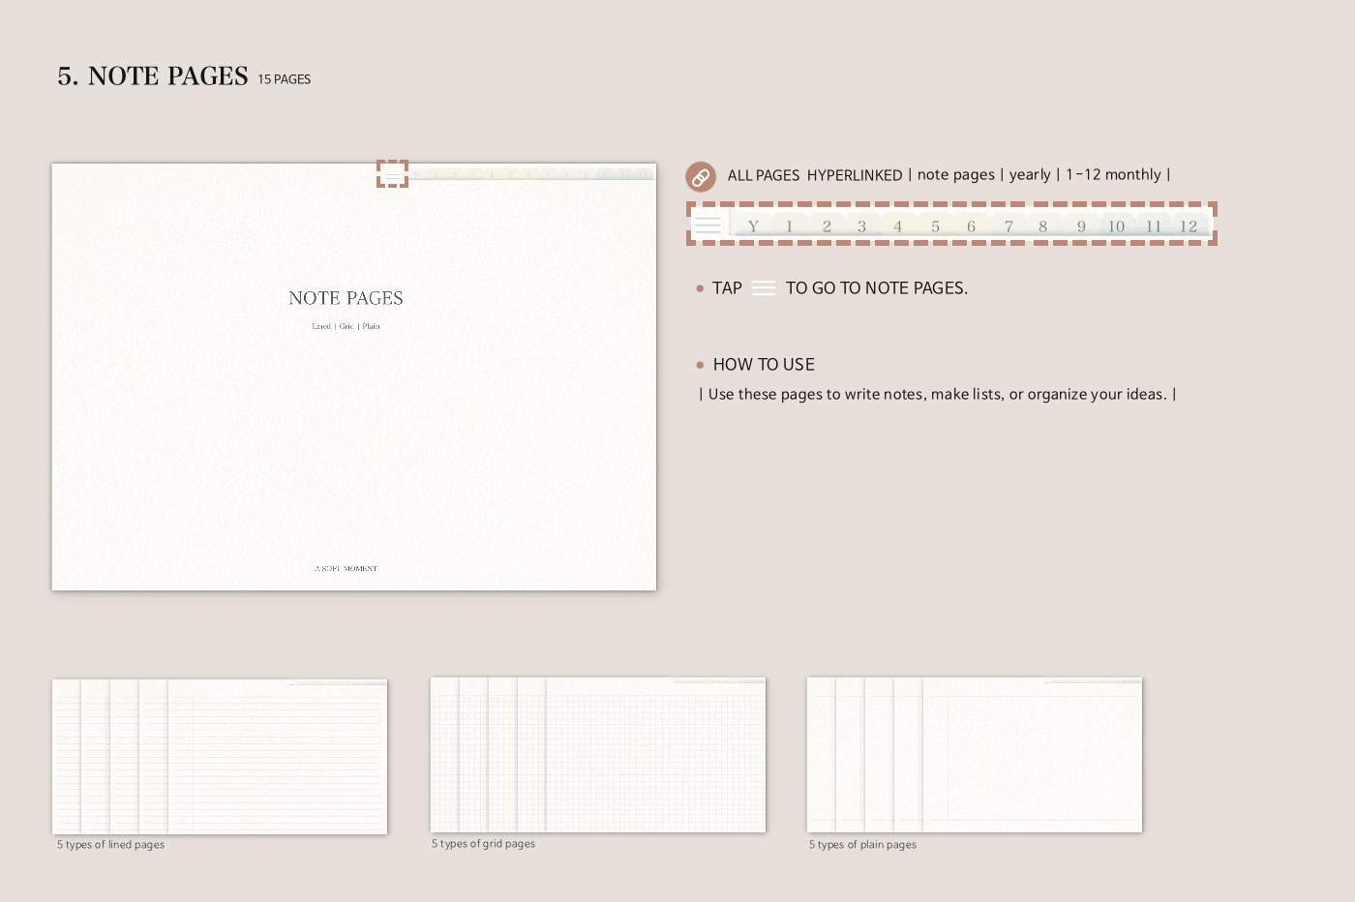The height and width of the screenshot is (902, 1355).
Task: Select the month 4 tab
Action: tap(897, 226)
